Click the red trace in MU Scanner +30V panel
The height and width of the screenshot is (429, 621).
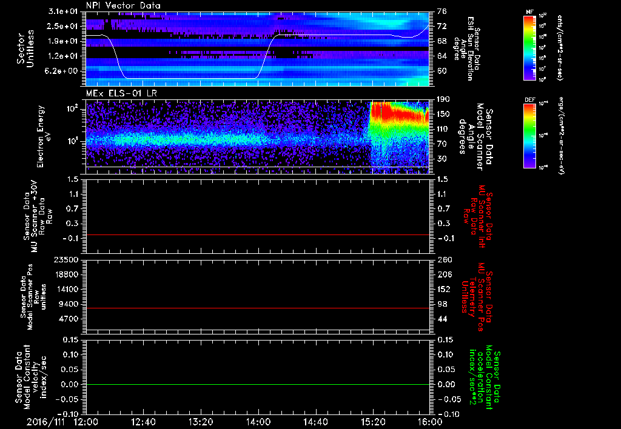pos(258,235)
